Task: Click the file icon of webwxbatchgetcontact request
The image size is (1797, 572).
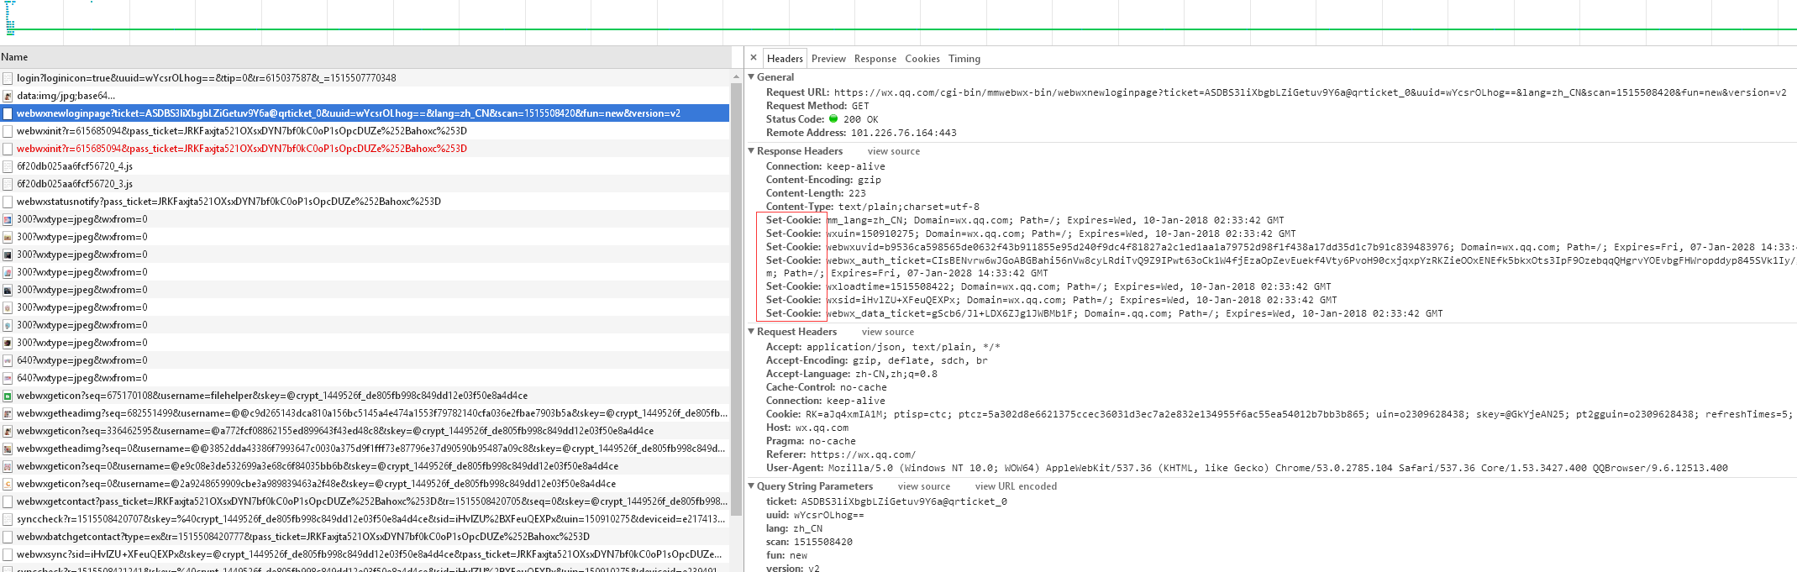Action: 8,537
